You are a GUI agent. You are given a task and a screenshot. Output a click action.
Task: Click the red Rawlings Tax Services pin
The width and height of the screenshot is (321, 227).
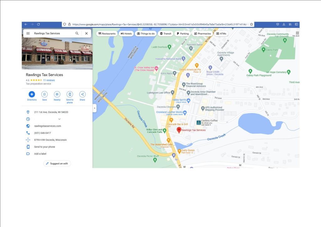pyautogui.click(x=179, y=130)
